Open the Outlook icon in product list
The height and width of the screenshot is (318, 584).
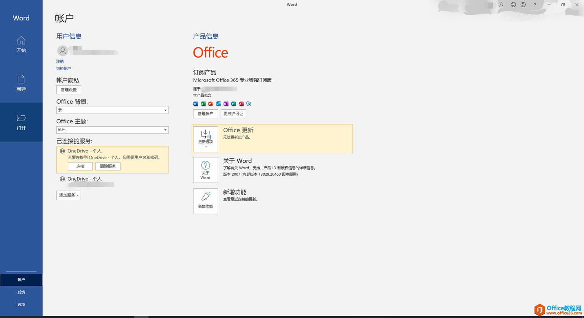[218, 104]
